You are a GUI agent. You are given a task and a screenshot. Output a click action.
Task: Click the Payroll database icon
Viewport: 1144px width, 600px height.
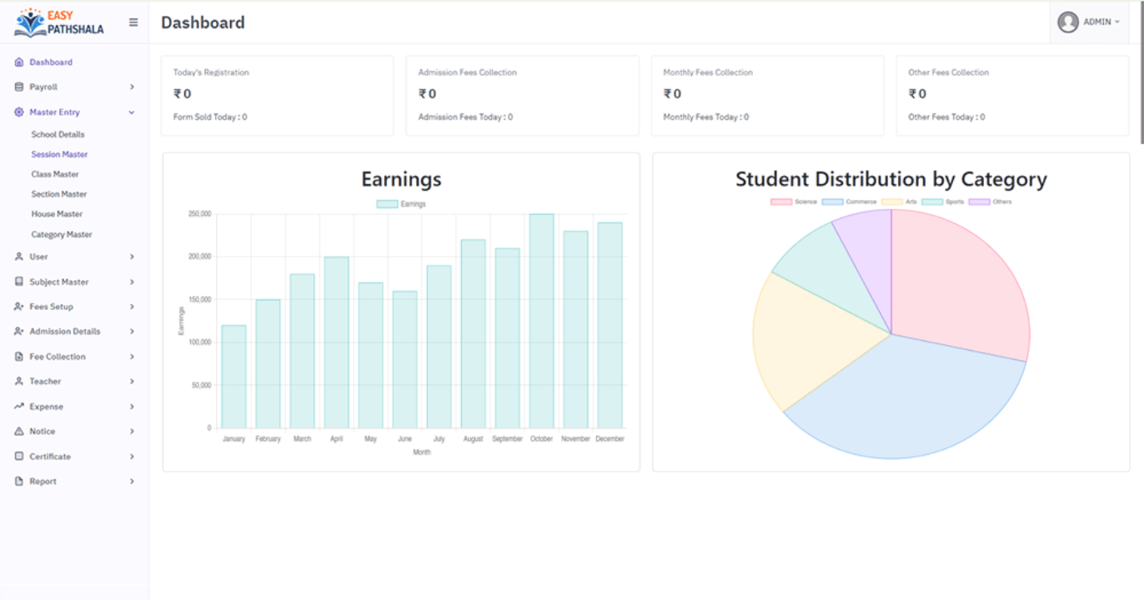(19, 87)
